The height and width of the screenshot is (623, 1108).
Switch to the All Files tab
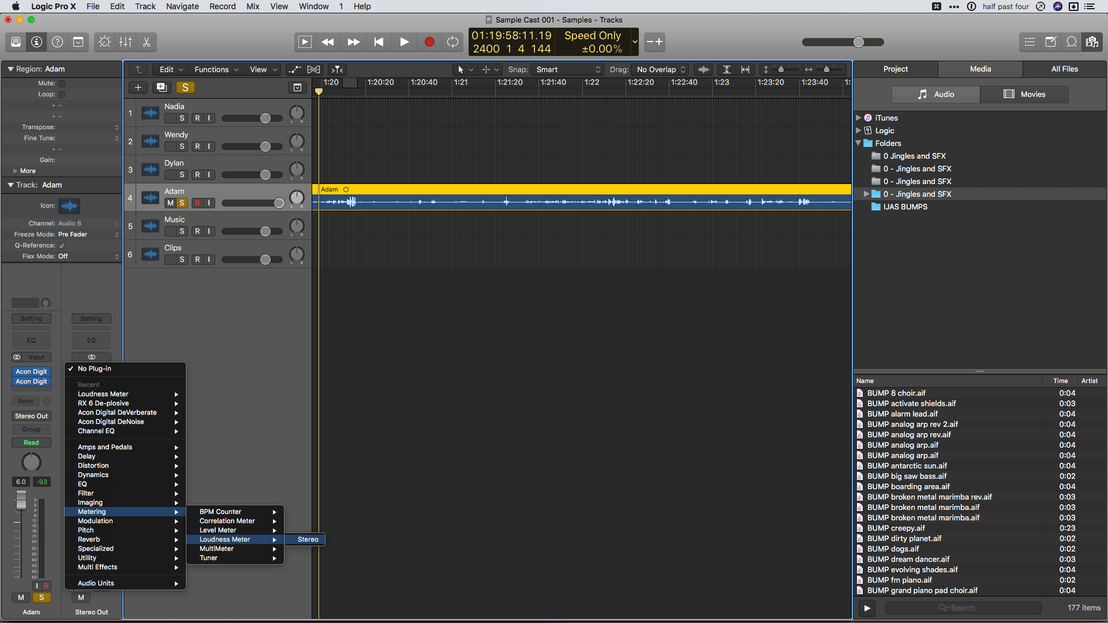pos(1065,69)
